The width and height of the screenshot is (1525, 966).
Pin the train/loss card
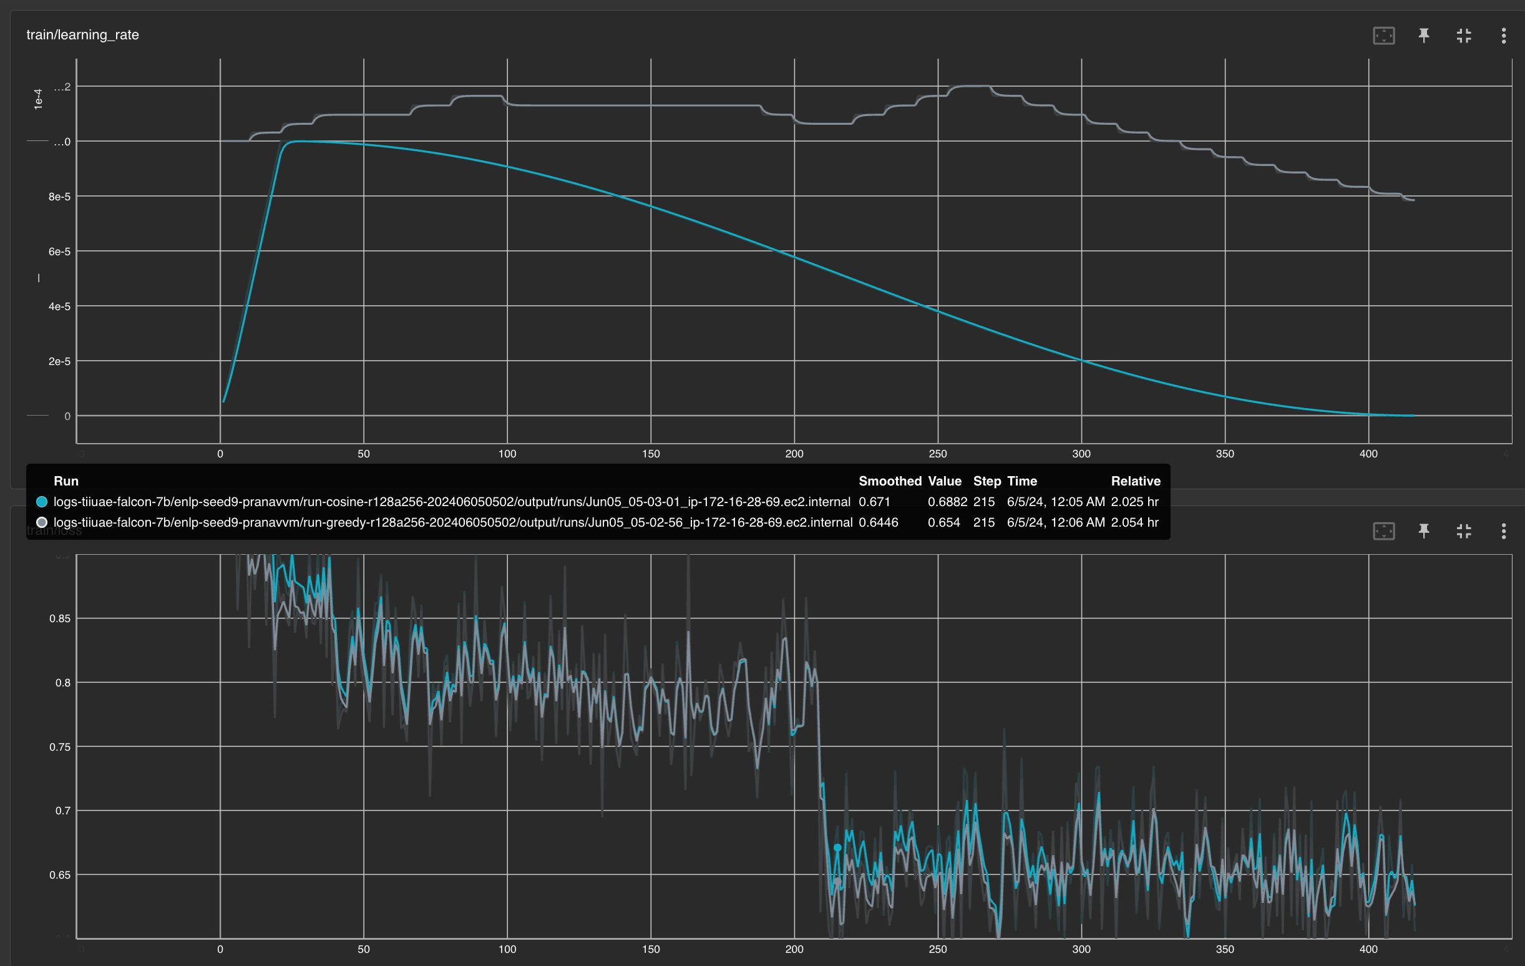[1424, 531]
